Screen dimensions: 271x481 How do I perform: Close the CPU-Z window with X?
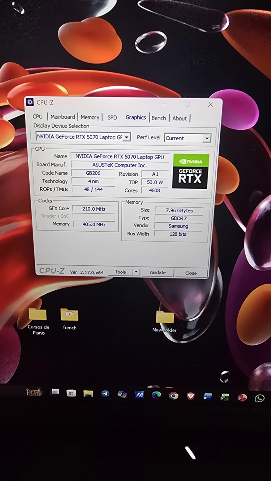[211, 104]
